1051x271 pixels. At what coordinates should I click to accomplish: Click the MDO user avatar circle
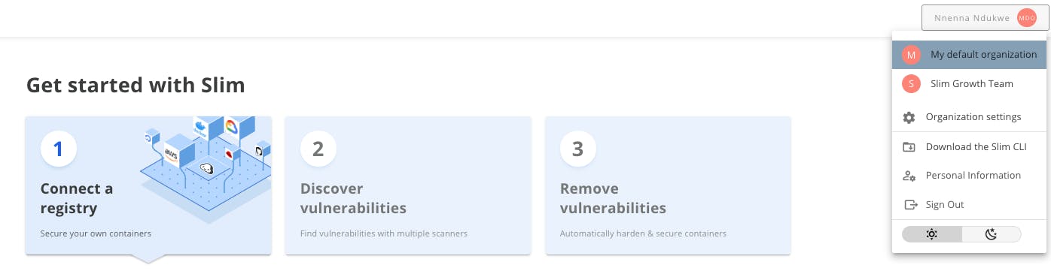(1026, 18)
